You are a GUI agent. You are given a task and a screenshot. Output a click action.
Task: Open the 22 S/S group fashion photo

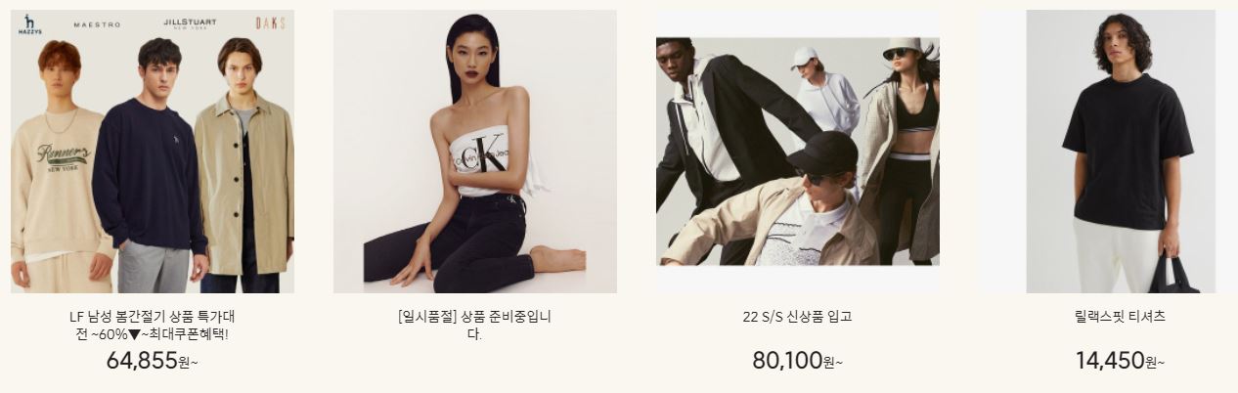[798, 152]
